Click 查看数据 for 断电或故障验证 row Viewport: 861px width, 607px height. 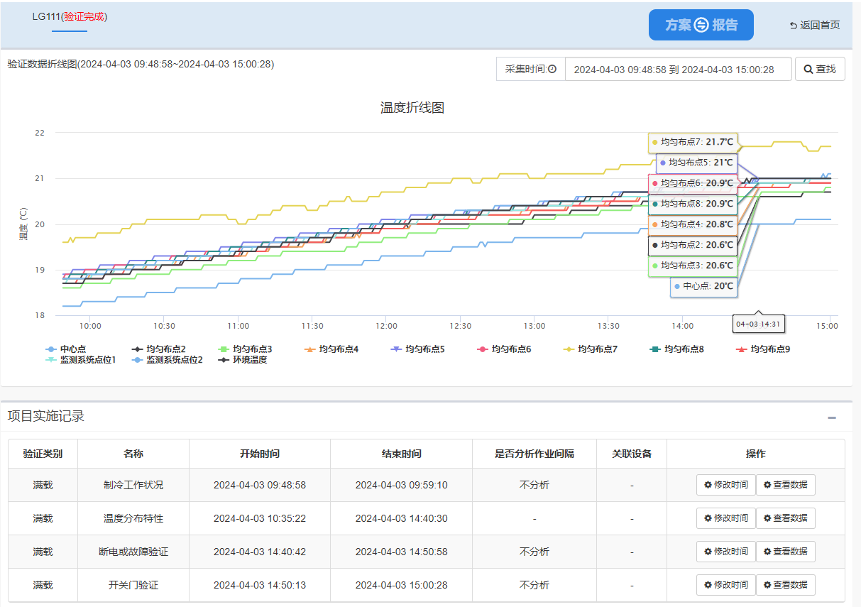(785, 552)
